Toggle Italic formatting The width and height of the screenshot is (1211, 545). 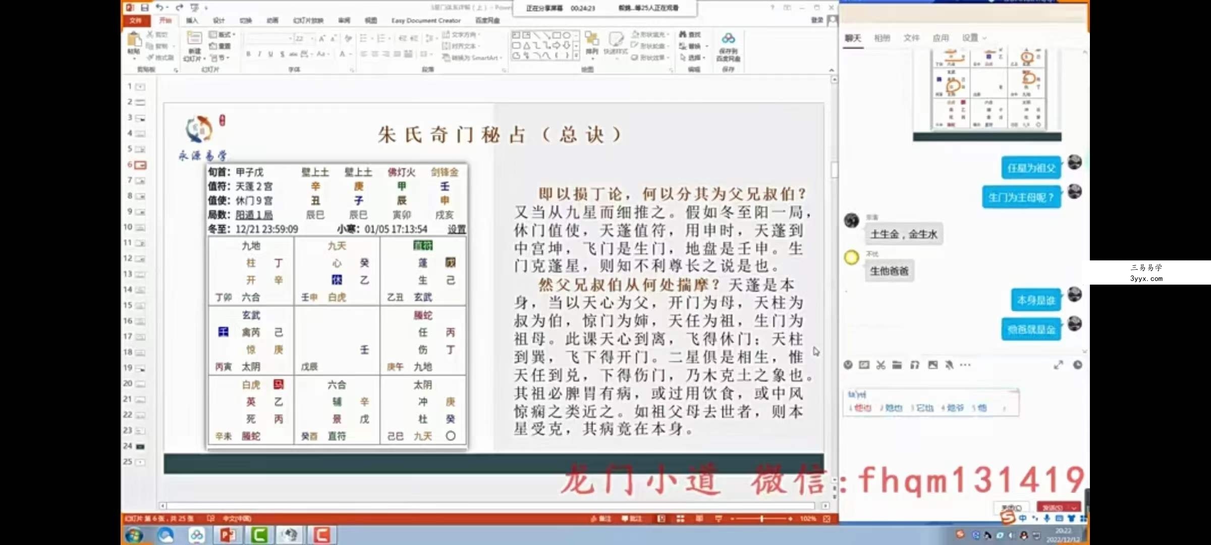(x=259, y=54)
